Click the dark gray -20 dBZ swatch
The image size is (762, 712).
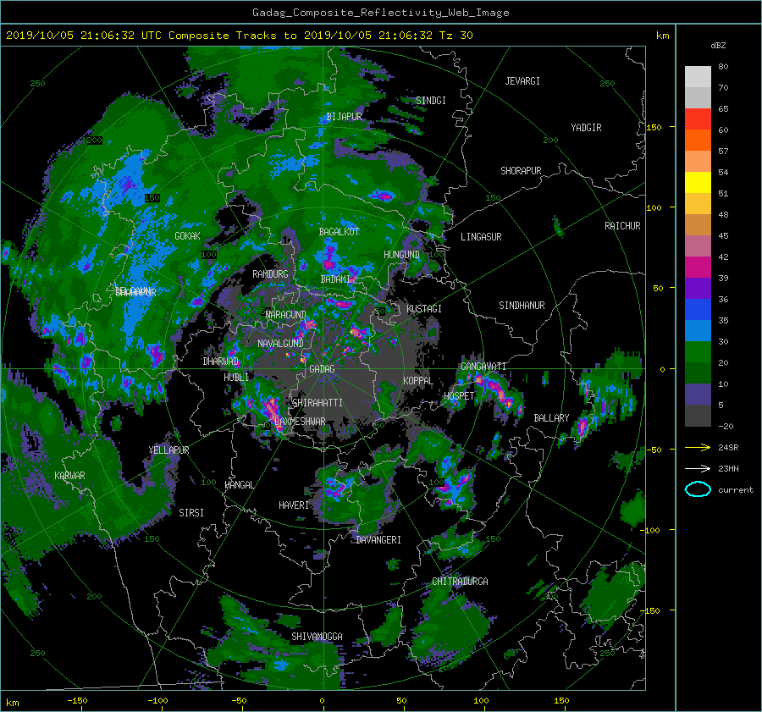point(698,416)
